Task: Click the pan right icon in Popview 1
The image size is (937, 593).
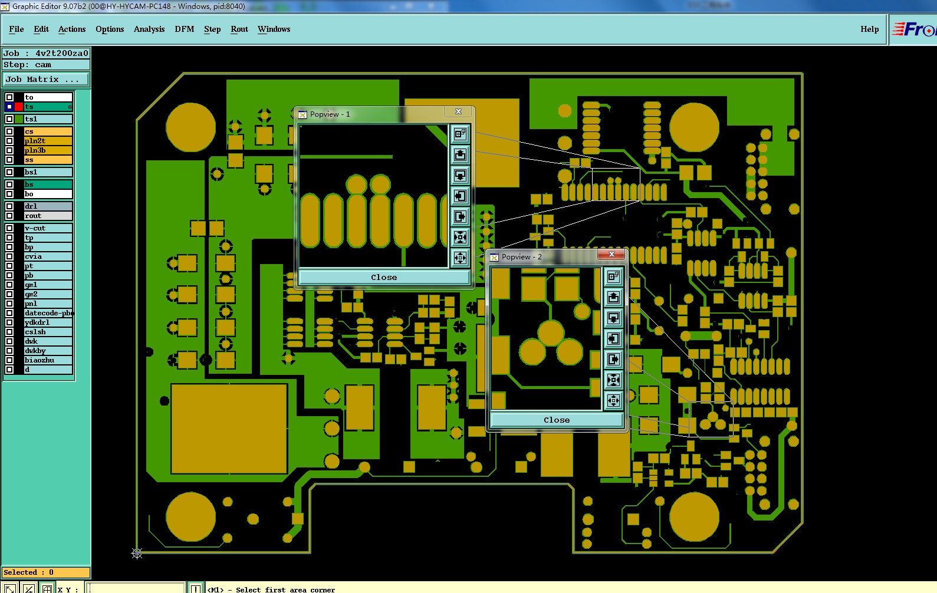Action: tap(460, 216)
